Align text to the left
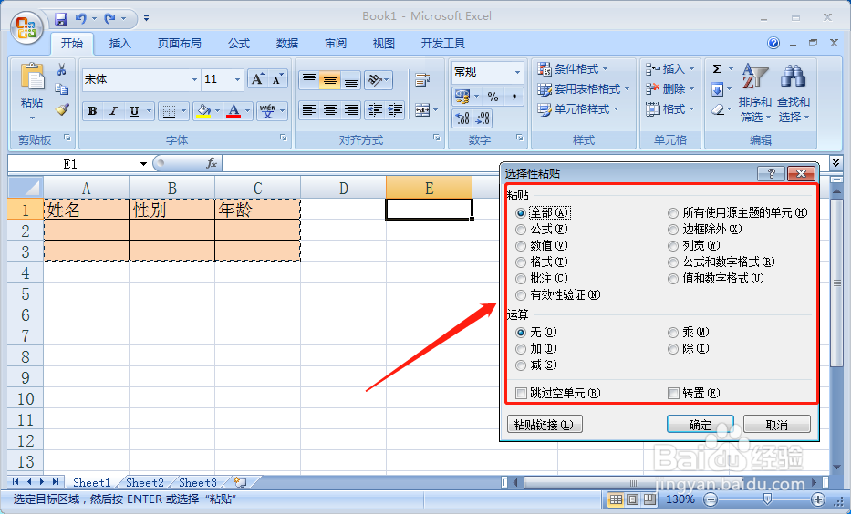Screen dimensions: 851x514 [309, 110]
